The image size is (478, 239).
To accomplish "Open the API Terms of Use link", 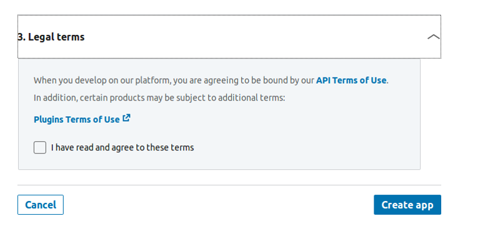I will (x=351, y=80).
